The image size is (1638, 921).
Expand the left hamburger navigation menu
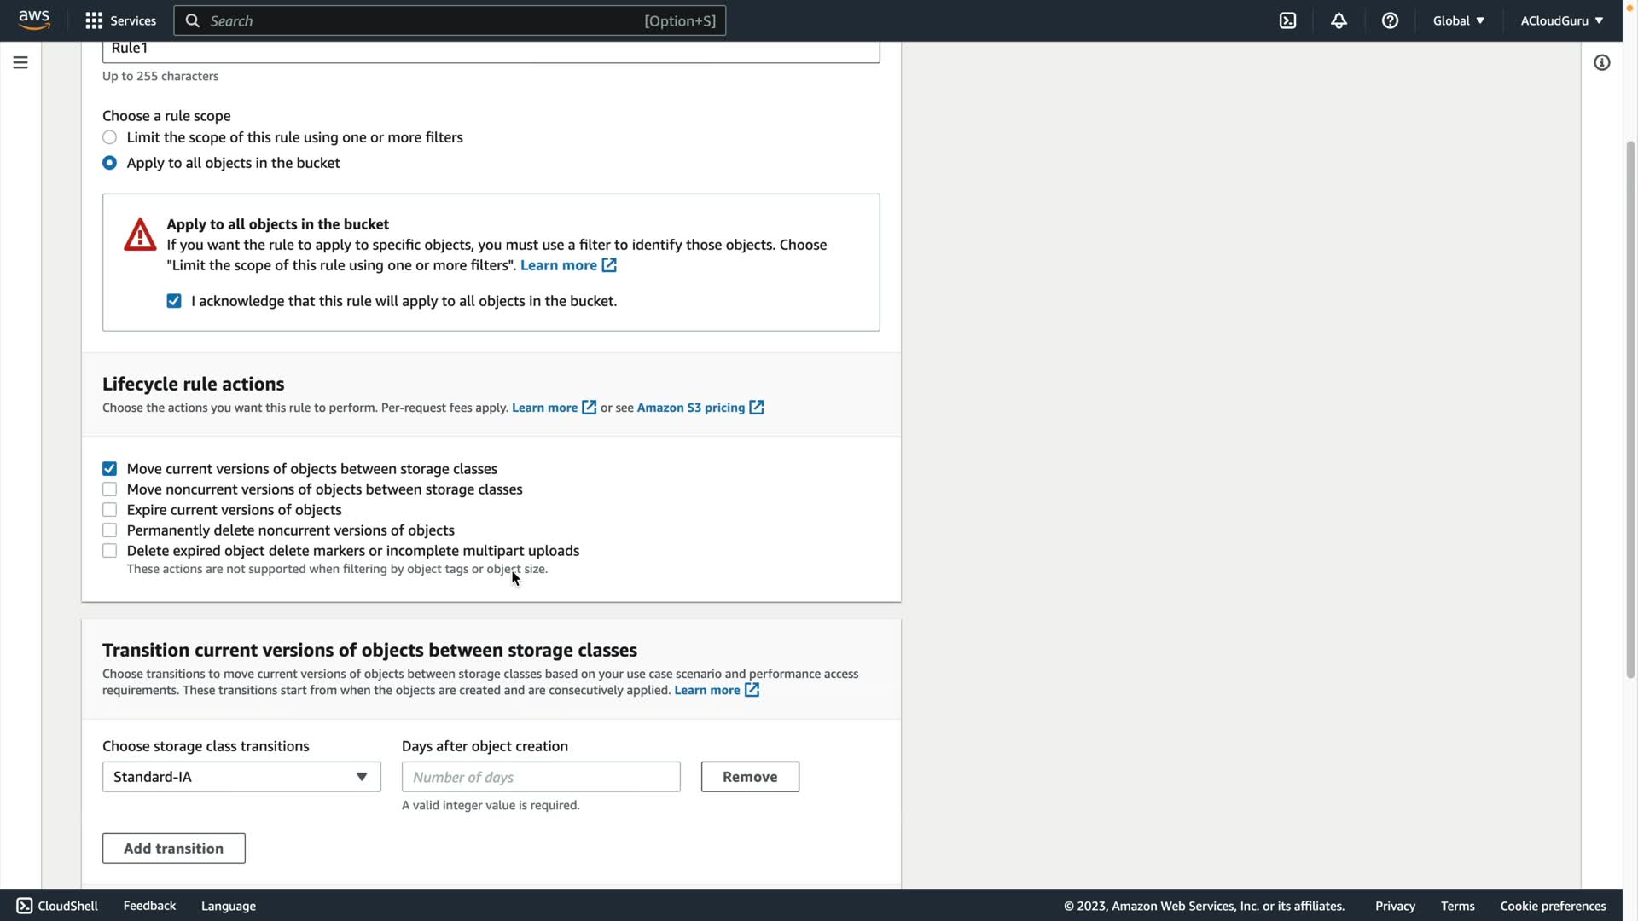[x=20, y=62]
